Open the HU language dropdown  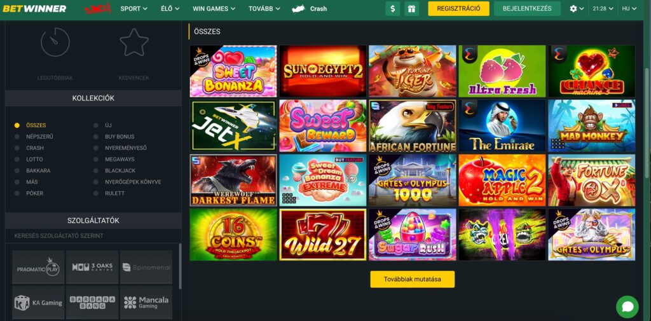(629, 8)
